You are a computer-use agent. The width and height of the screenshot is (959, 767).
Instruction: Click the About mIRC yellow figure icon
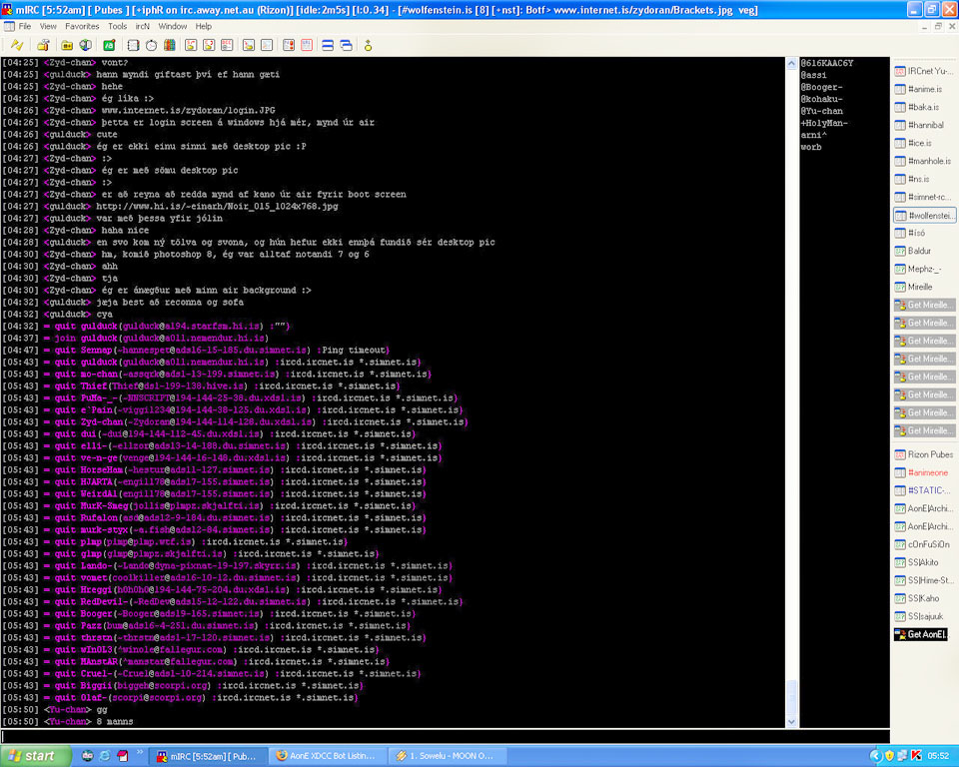368,45
